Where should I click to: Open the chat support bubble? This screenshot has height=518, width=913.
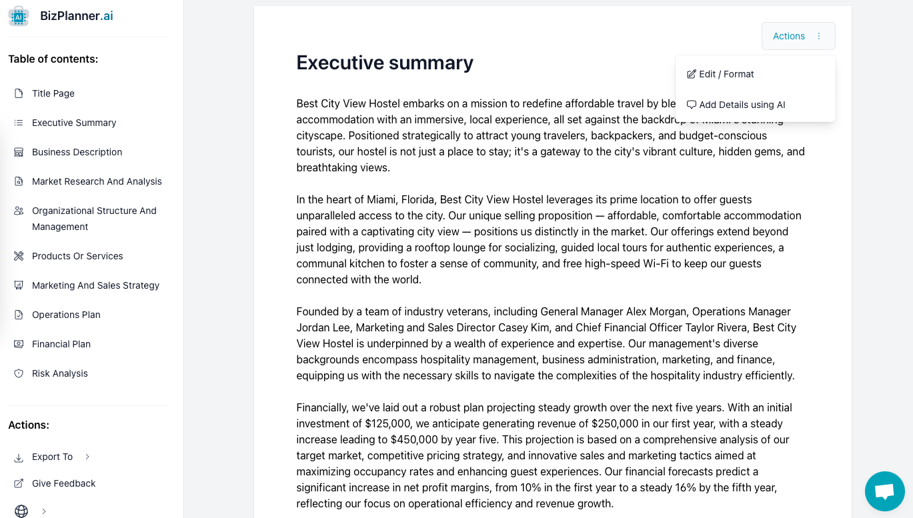[884, 491]
